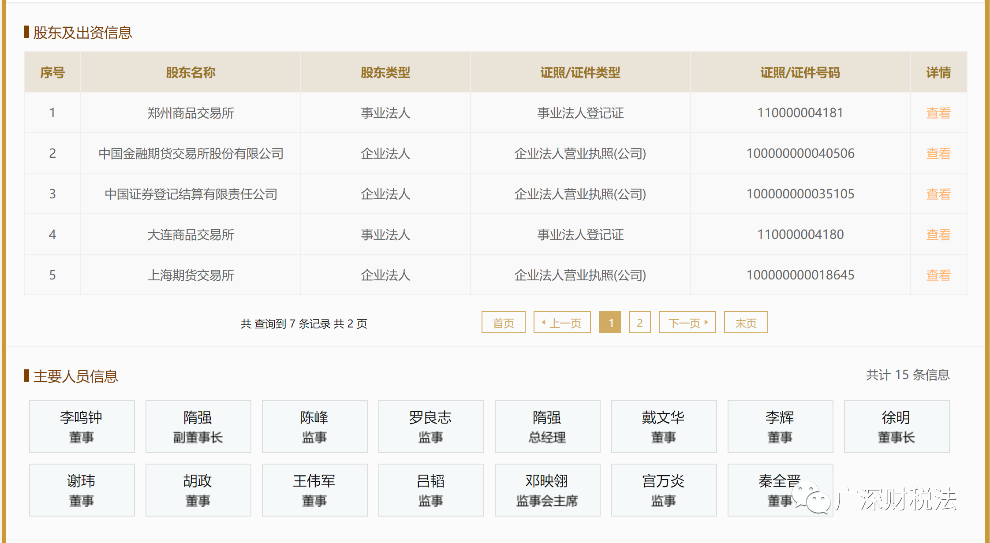This screenshot has width=990, height=543.
Task: View details for 郑州商品交易所
Action: click(x=938, y=113)
